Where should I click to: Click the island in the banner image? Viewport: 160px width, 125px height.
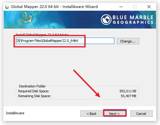tap(29, 19)
